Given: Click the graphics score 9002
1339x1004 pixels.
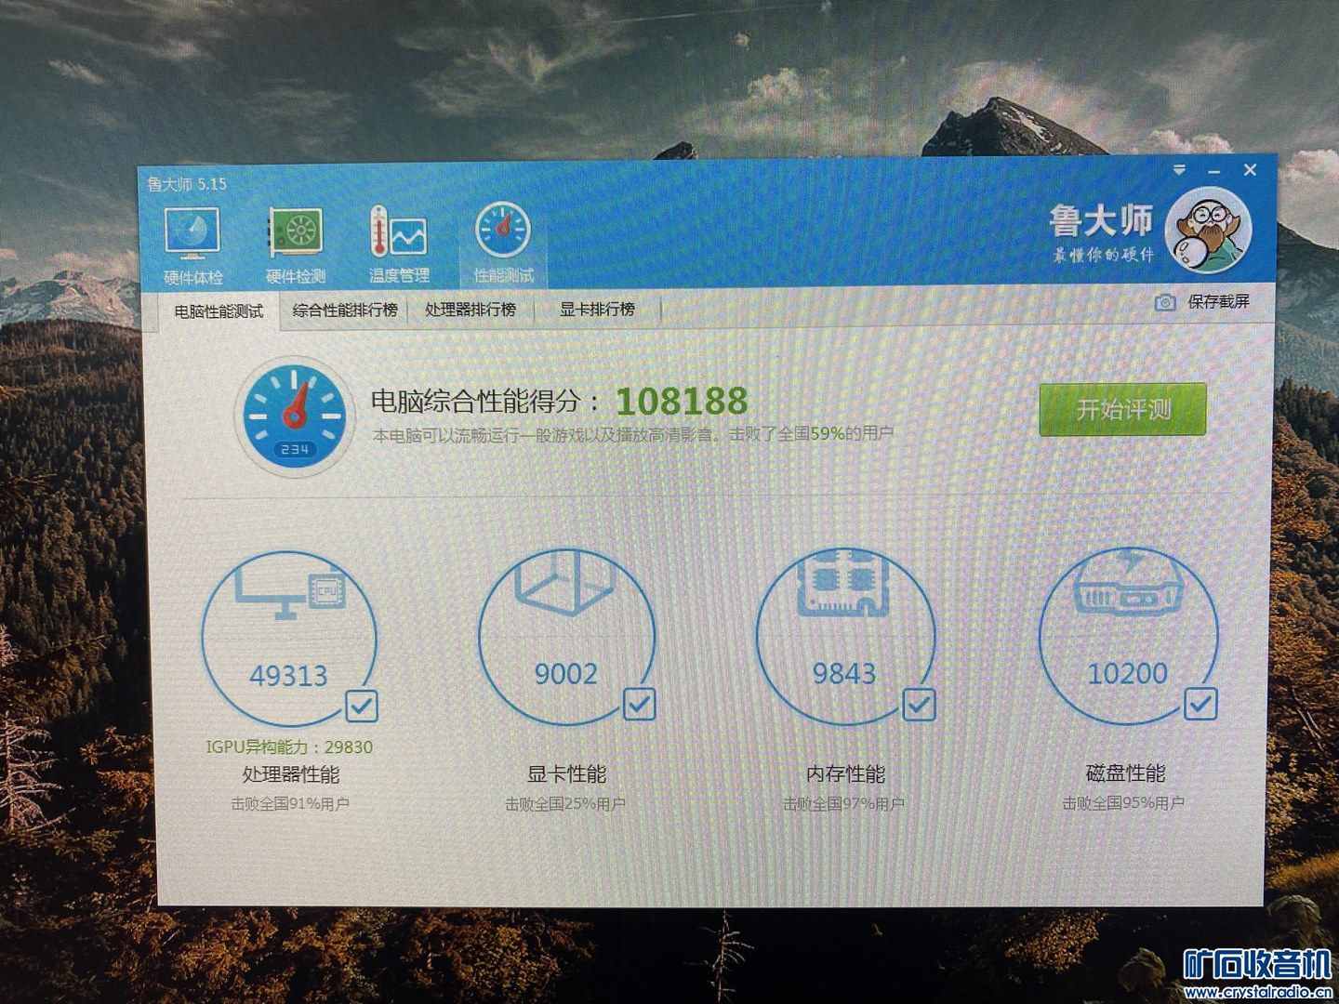Looking at the screenshot, I should [565, 673].
